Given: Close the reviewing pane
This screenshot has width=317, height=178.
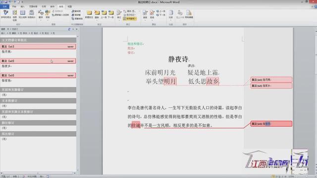Looking at the screenshot, I should (x=77, y=29).
